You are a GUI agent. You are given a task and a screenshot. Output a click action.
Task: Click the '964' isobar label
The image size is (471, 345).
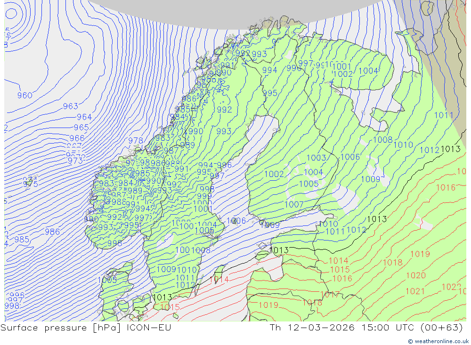point(84,117)
